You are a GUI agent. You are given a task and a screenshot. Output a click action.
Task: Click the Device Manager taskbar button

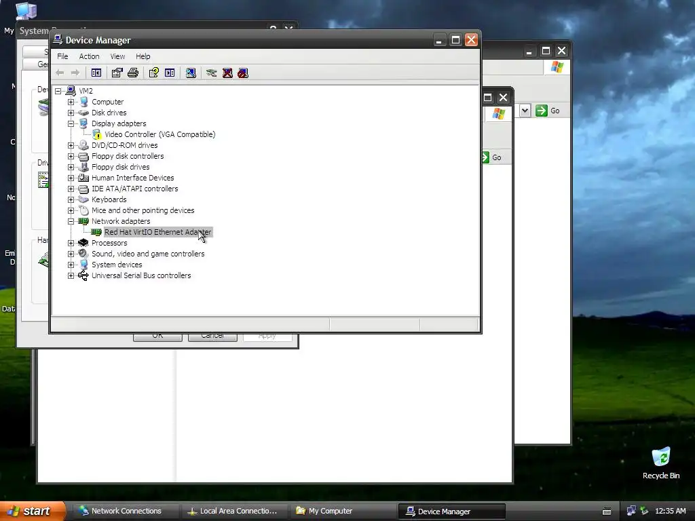coord(451,512)
